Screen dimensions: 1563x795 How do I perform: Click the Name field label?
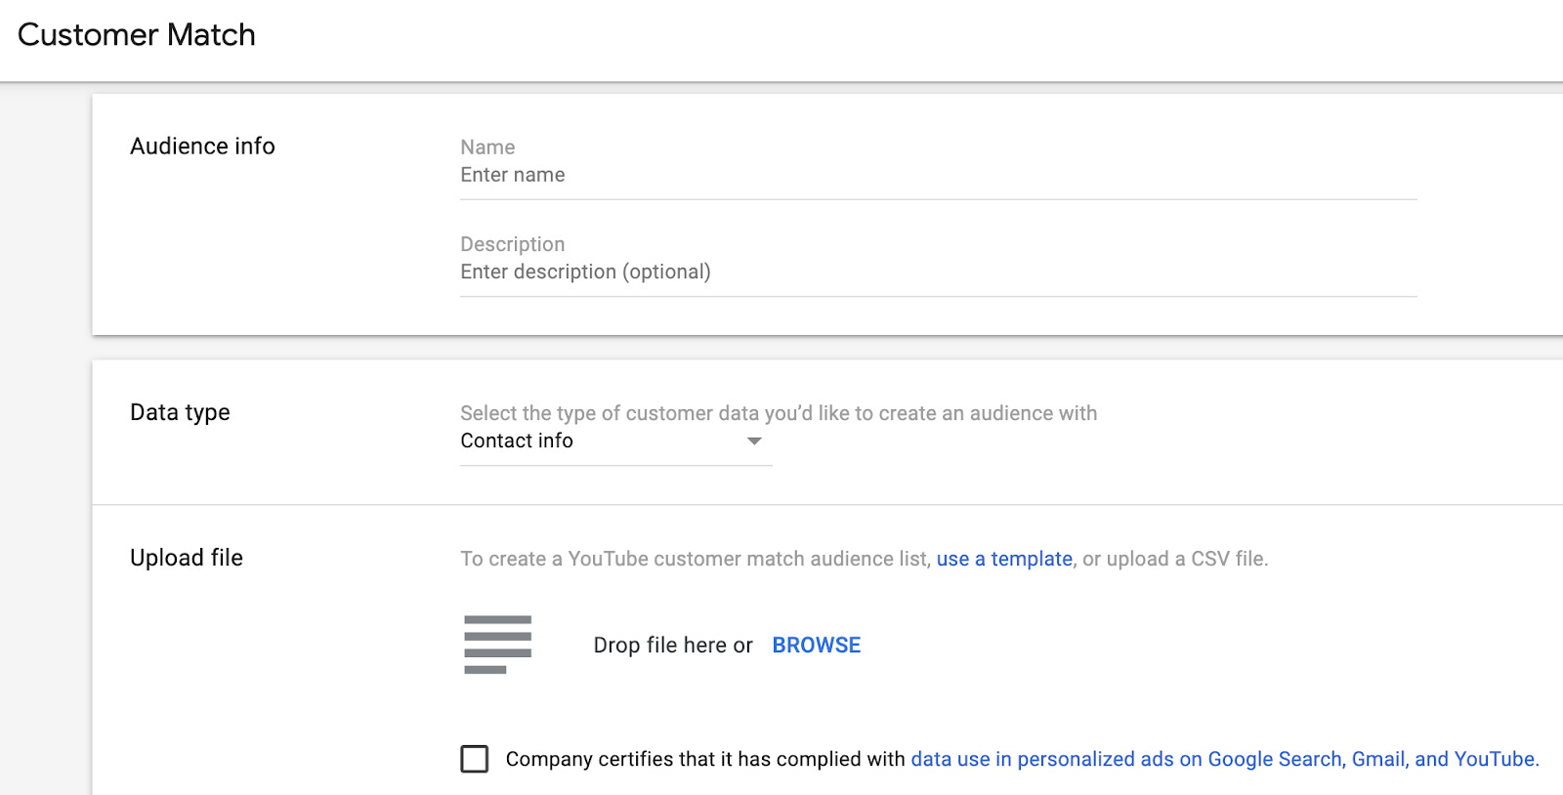coord(487,147)
